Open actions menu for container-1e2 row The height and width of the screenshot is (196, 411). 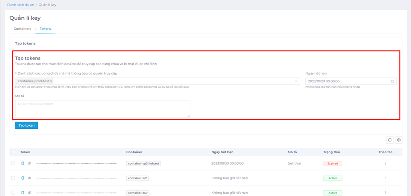tap(385, 178)
